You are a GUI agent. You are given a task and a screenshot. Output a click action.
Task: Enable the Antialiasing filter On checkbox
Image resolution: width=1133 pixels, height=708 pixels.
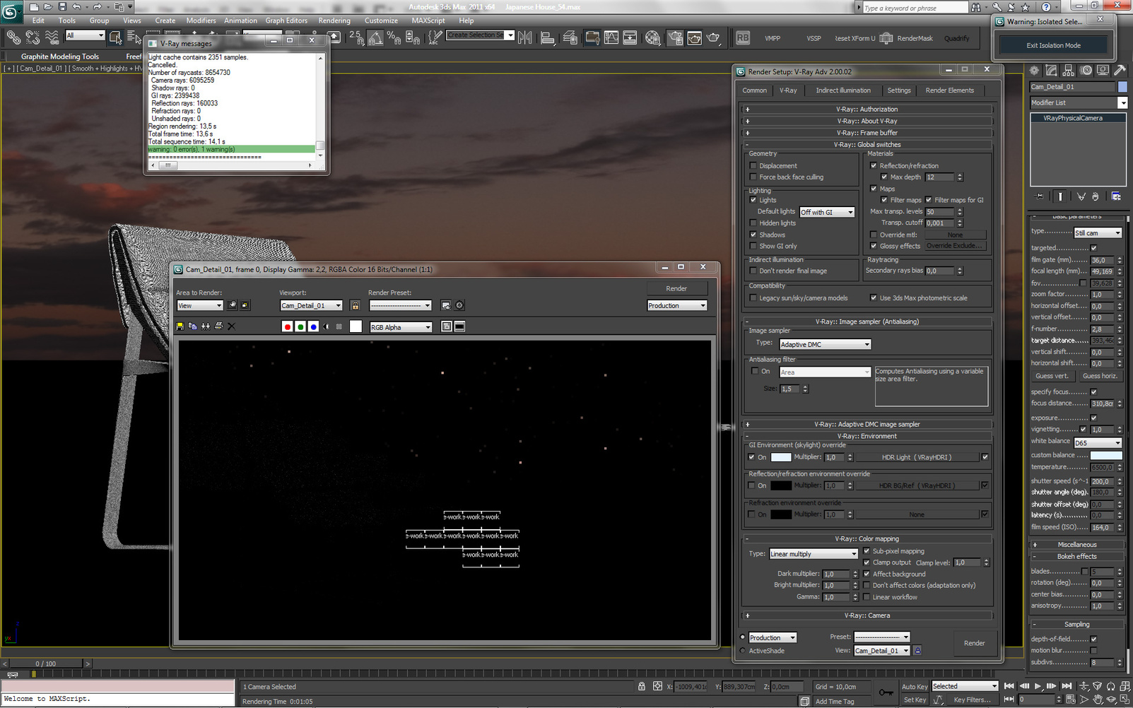point(755,371)
